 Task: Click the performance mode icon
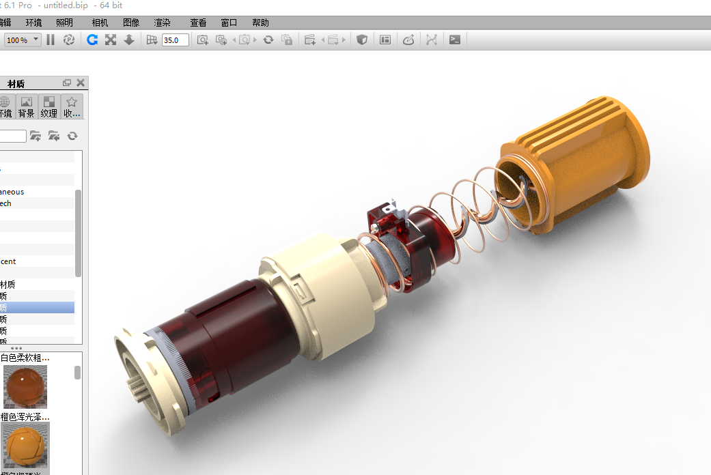(69, 40)
